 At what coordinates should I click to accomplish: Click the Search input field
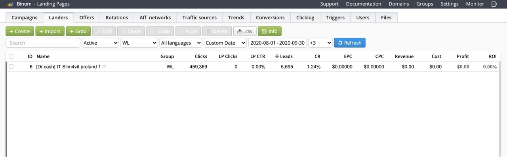click(x=43, y=43)
